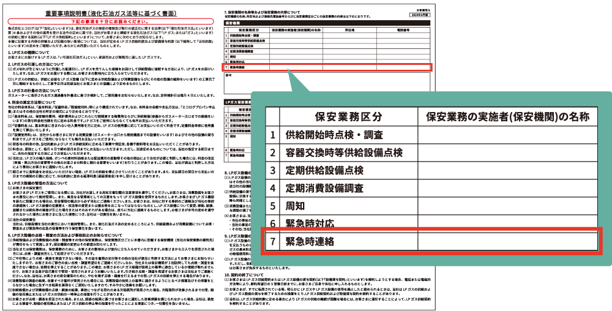
Task: Click the 所在地 column header
Action: 349,29
